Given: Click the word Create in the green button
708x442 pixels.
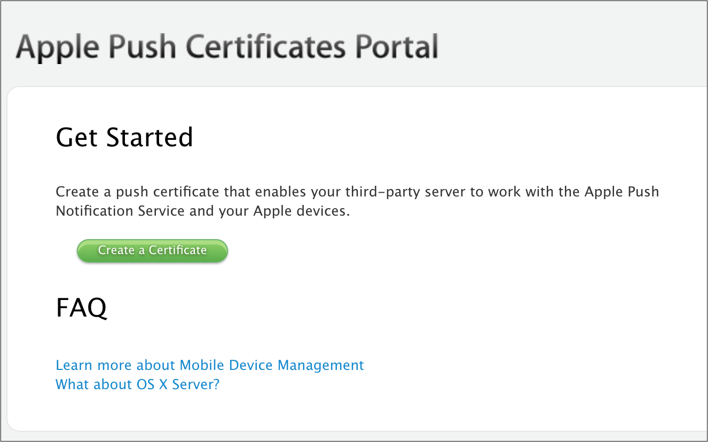Looking at the screenshot, I should point(116,250).
